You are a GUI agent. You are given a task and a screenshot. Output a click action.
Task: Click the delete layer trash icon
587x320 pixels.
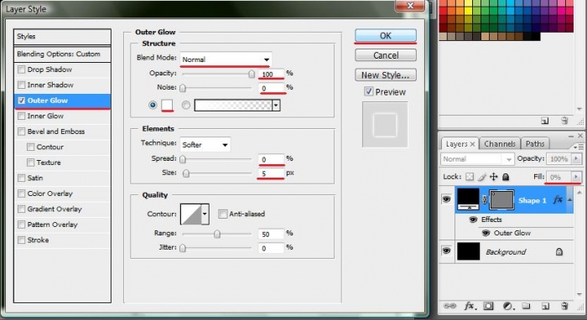tap(564, 306)
